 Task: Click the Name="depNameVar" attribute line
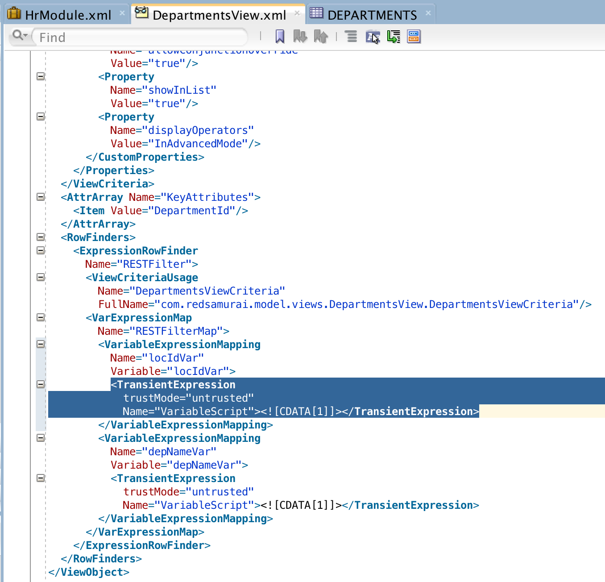coord(163,452)
